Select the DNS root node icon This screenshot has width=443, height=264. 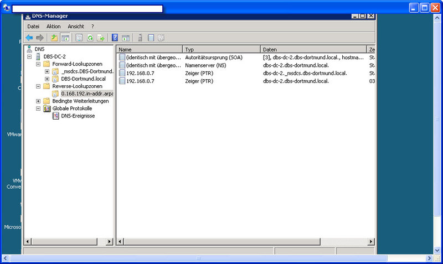coord(29,49)
